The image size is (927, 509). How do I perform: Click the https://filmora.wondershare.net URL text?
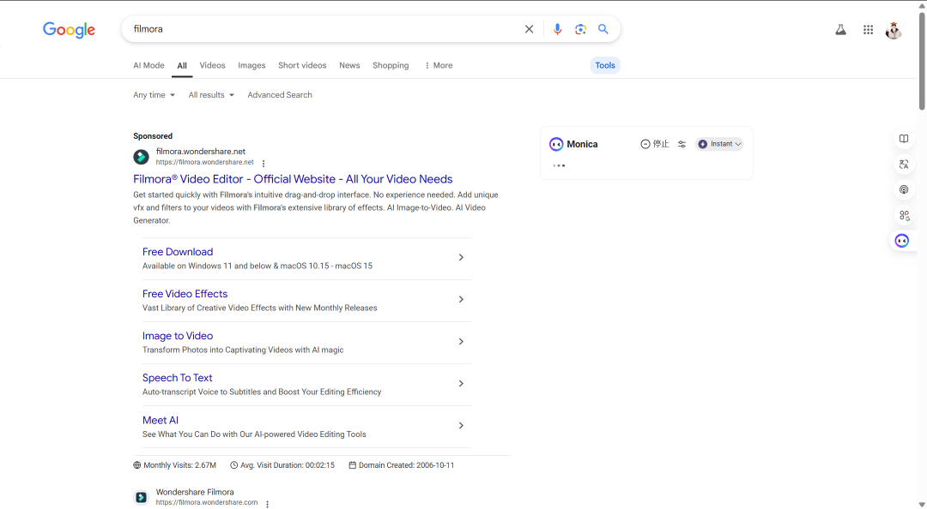204,163
